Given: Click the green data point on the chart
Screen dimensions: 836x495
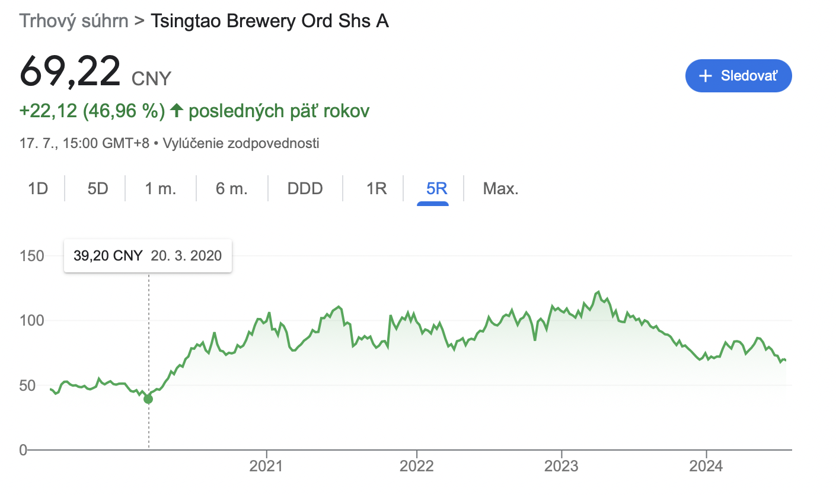Looking at the screenshot, I should [x=148, y=399].
